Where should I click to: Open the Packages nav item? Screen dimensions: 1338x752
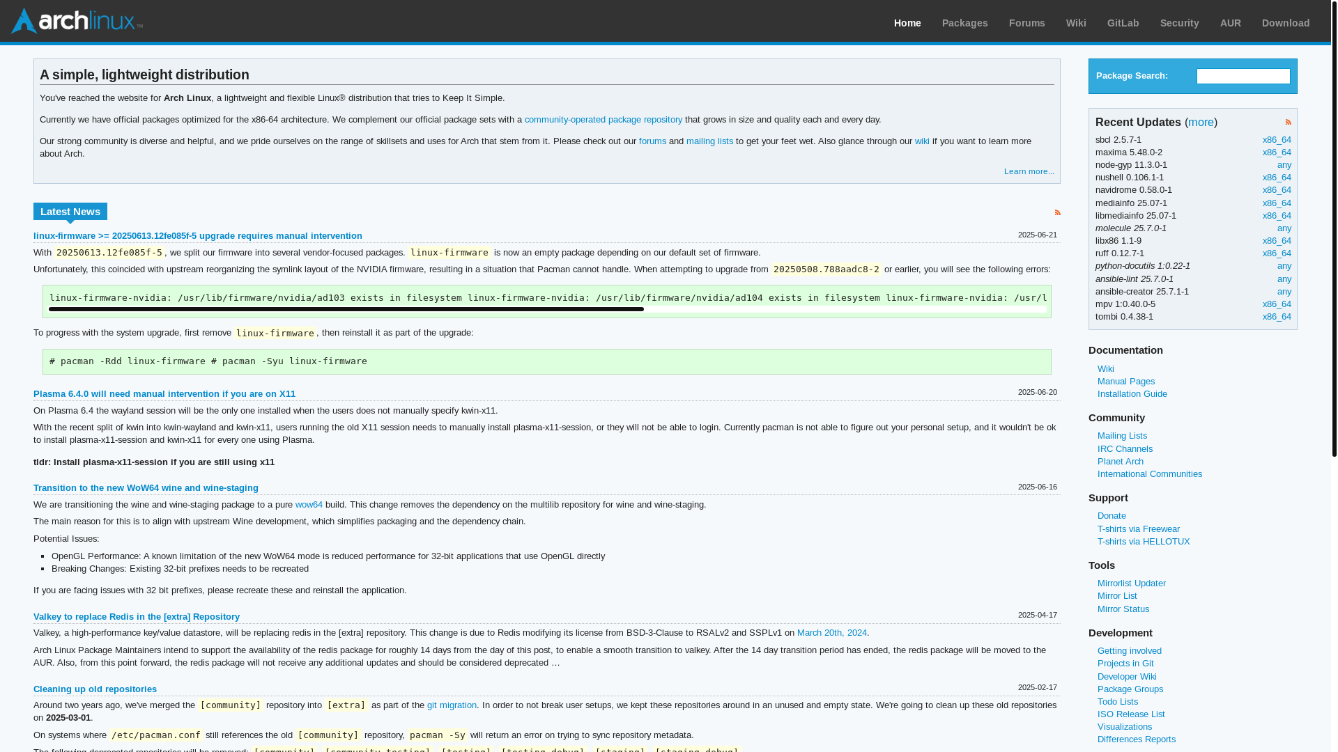[x=964, y=23]
